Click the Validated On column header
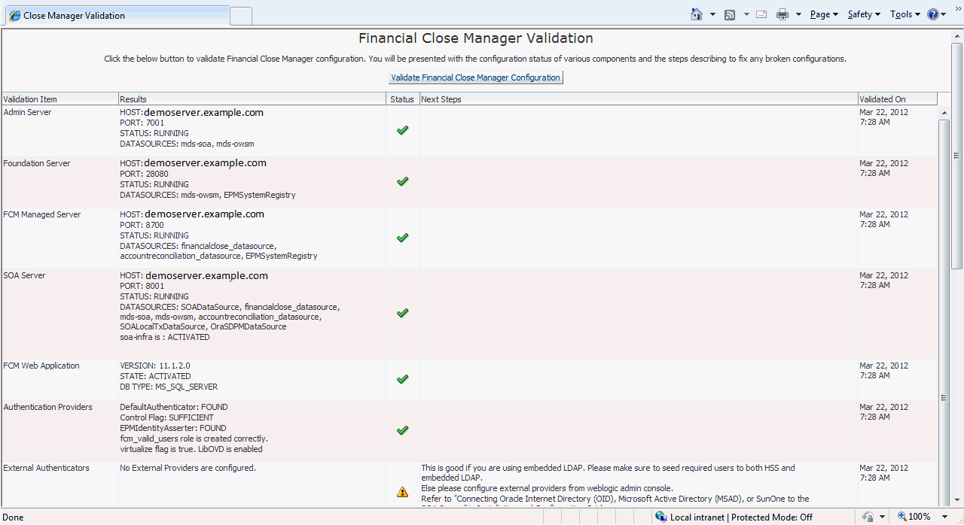The width and height of the screenshot is (964, 525). click(x=897, y=99)
